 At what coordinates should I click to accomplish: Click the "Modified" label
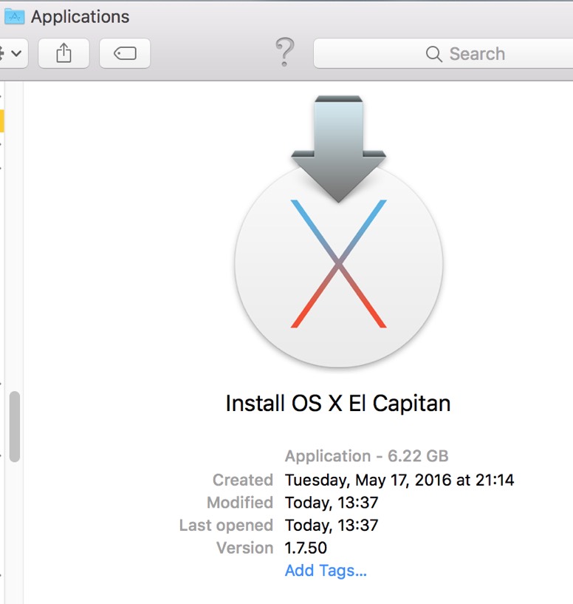click(240, 503)
